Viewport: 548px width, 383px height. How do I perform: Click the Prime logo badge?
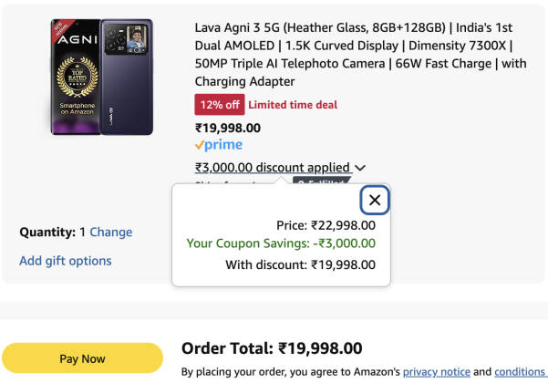[219, 145]
